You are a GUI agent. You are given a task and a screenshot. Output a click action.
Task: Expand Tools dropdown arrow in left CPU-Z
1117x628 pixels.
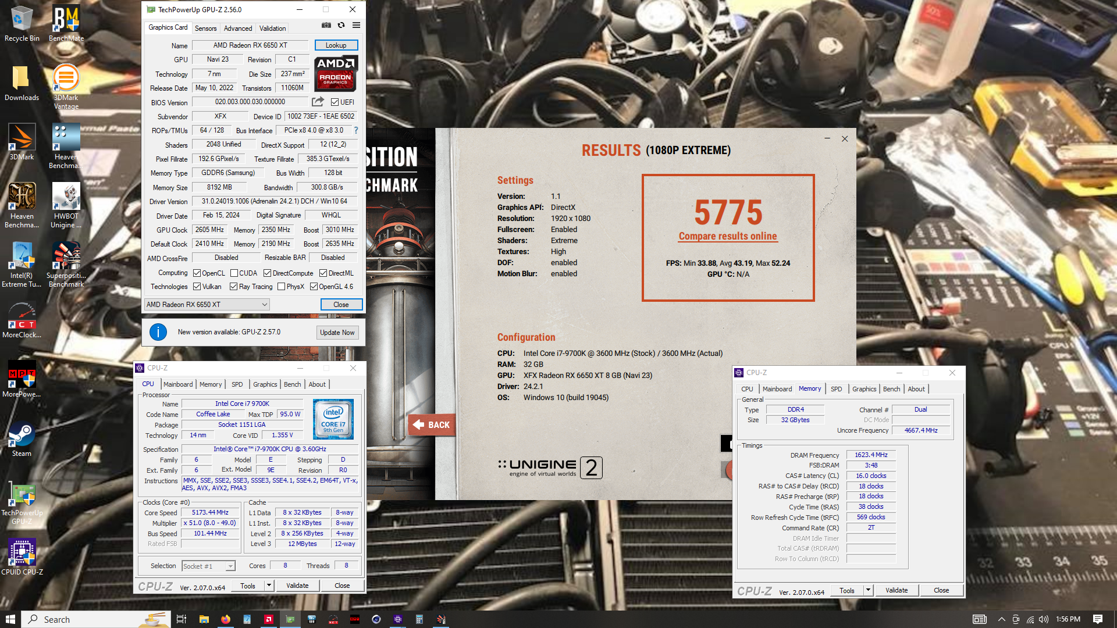tap(269, 586)
